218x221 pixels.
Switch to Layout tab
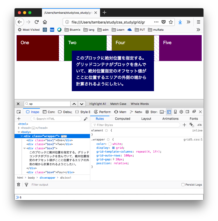click(x=146, y=119)
